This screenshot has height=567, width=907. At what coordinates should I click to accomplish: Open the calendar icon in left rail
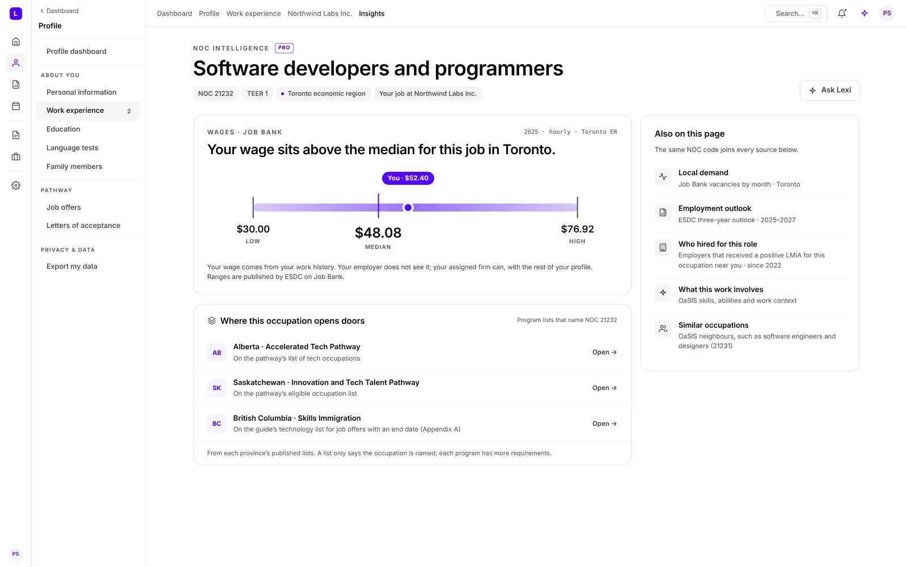[16, 106]
